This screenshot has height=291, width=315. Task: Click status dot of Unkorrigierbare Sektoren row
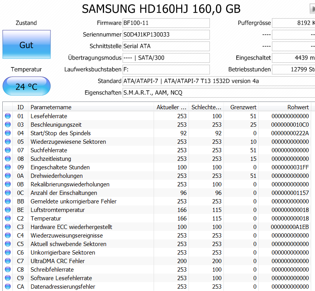click(x=8, y=253)
